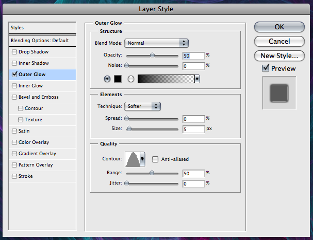Click the New Style... button
The height and width of the screenshot is (240, 313).
click(279, 56)
